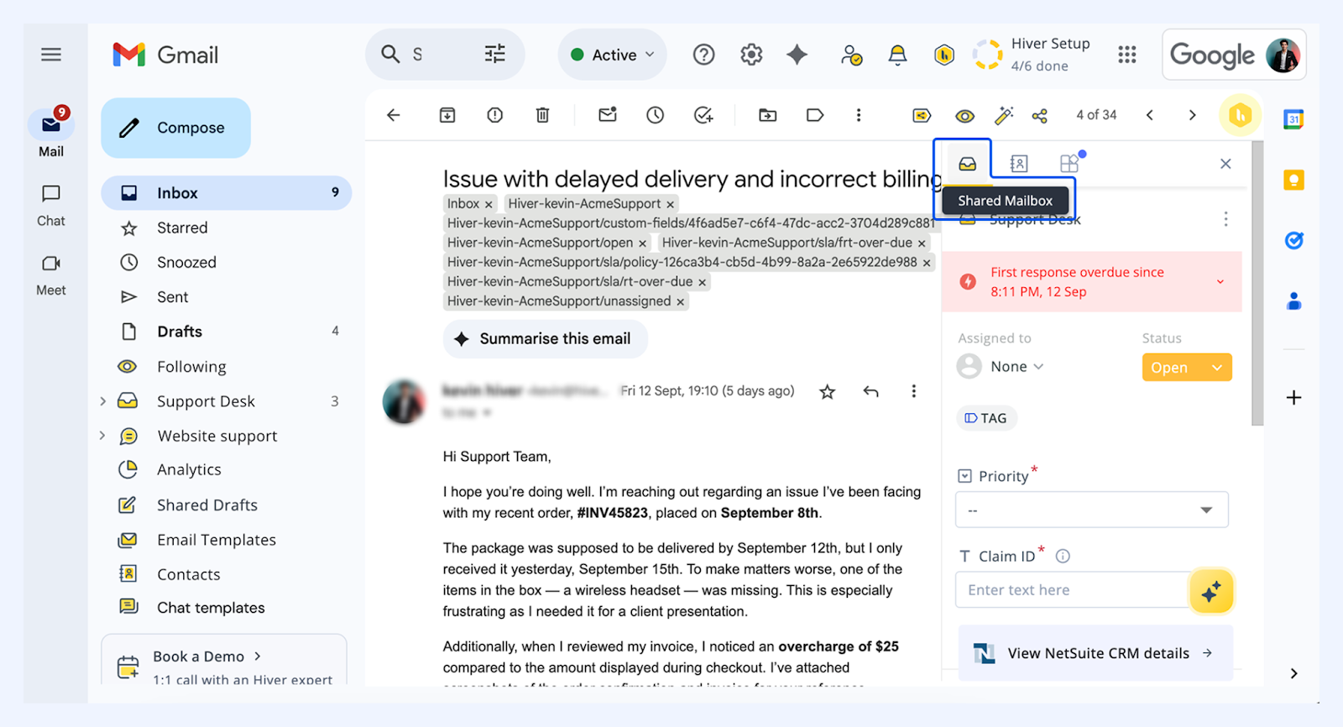This screenshot has width=1343, height=727.
Task: Open Google Calendar side panel
Action: (1293, 119)
